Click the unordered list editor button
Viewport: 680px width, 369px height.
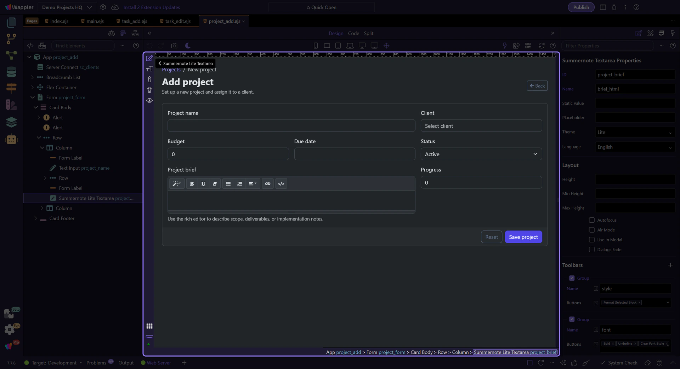(x=228, y=184)
